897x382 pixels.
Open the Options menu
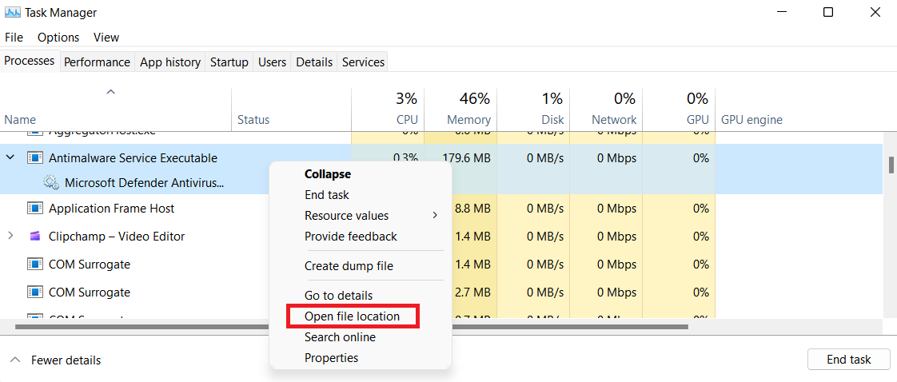pyautogui.click(x=58, y=38)
